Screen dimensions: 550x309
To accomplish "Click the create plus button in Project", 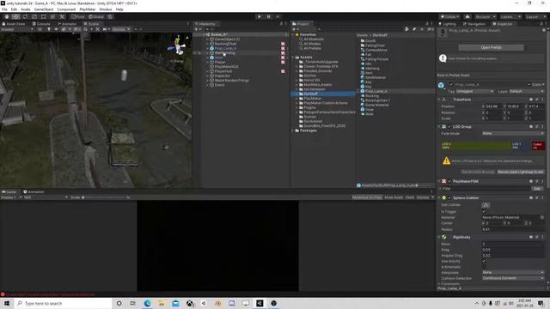I will tap(294, 29).
